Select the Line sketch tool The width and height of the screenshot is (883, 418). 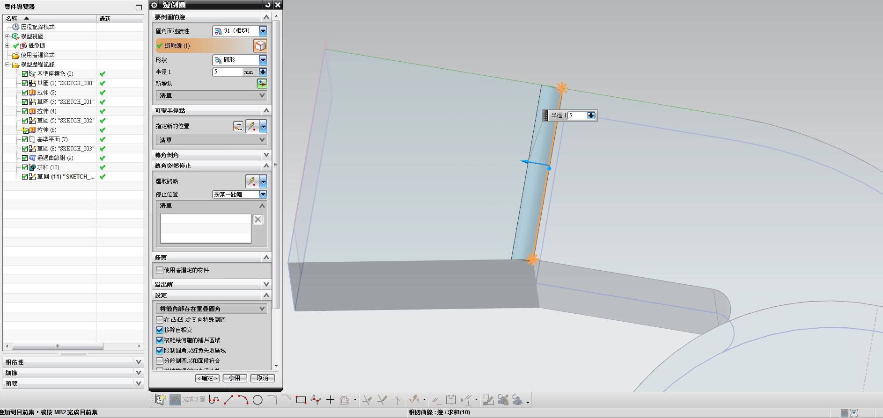[228, 400]
